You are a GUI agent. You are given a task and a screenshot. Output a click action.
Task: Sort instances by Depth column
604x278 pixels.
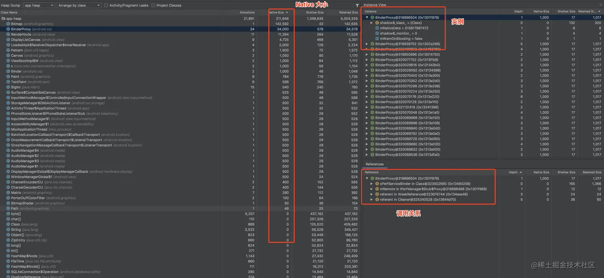[519, 12]
